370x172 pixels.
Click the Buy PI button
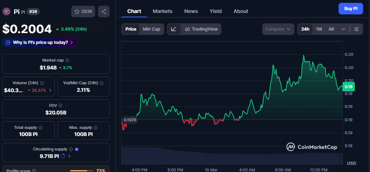[x=351, y=9]
